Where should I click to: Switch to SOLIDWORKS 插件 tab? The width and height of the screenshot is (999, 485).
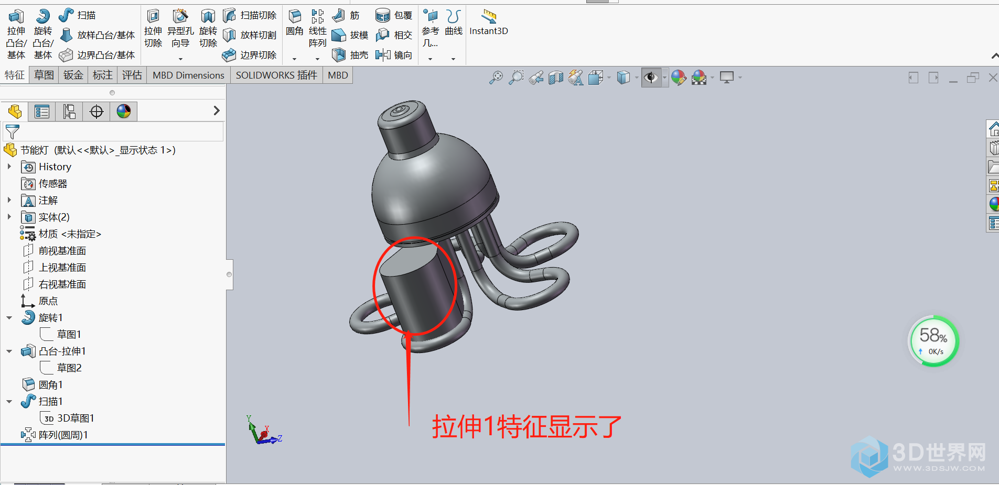(276, 75)
